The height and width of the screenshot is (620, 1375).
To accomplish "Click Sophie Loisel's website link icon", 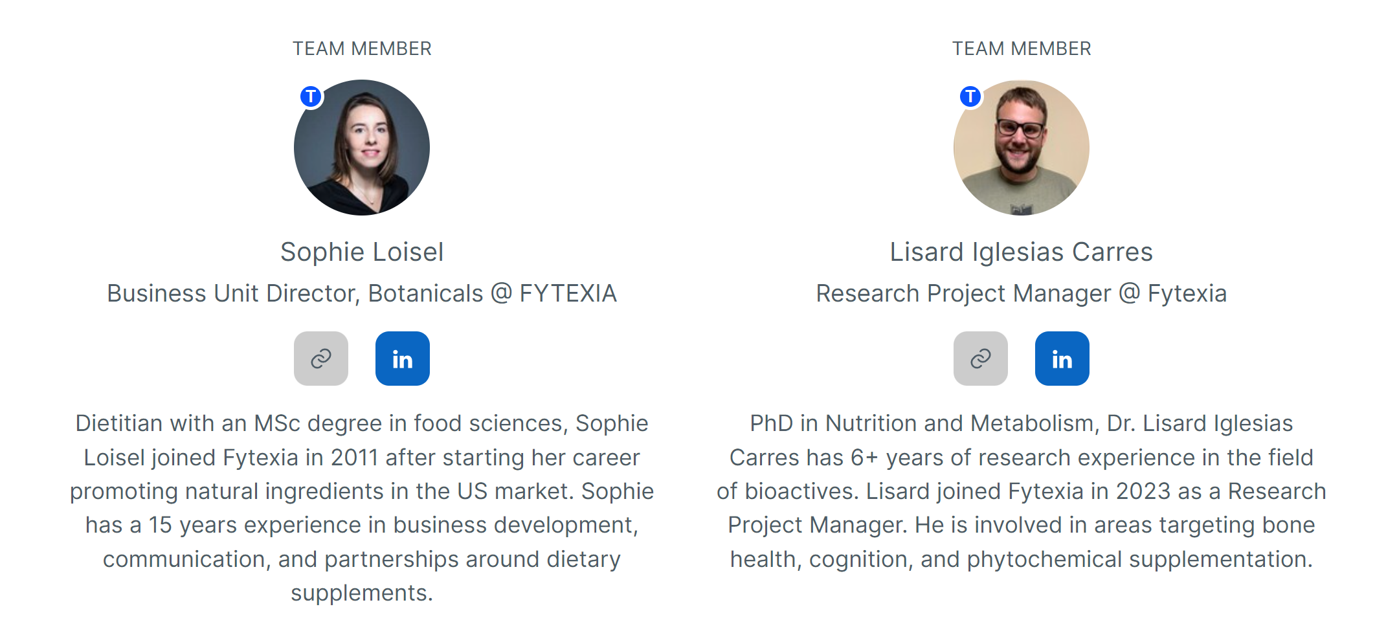I will click(x=321, y=359).
